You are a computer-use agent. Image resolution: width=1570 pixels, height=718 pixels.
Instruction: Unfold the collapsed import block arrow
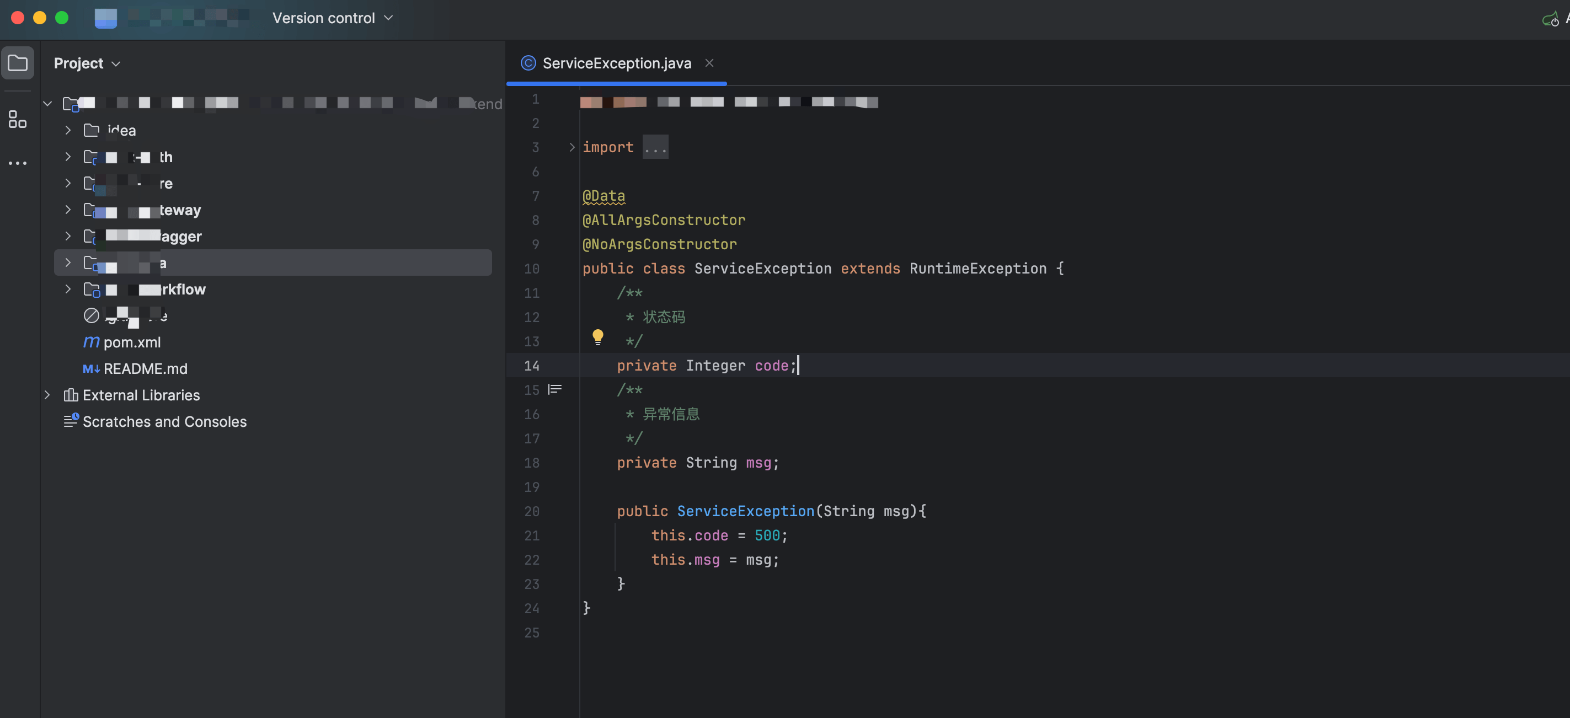[x=572, y=147]
